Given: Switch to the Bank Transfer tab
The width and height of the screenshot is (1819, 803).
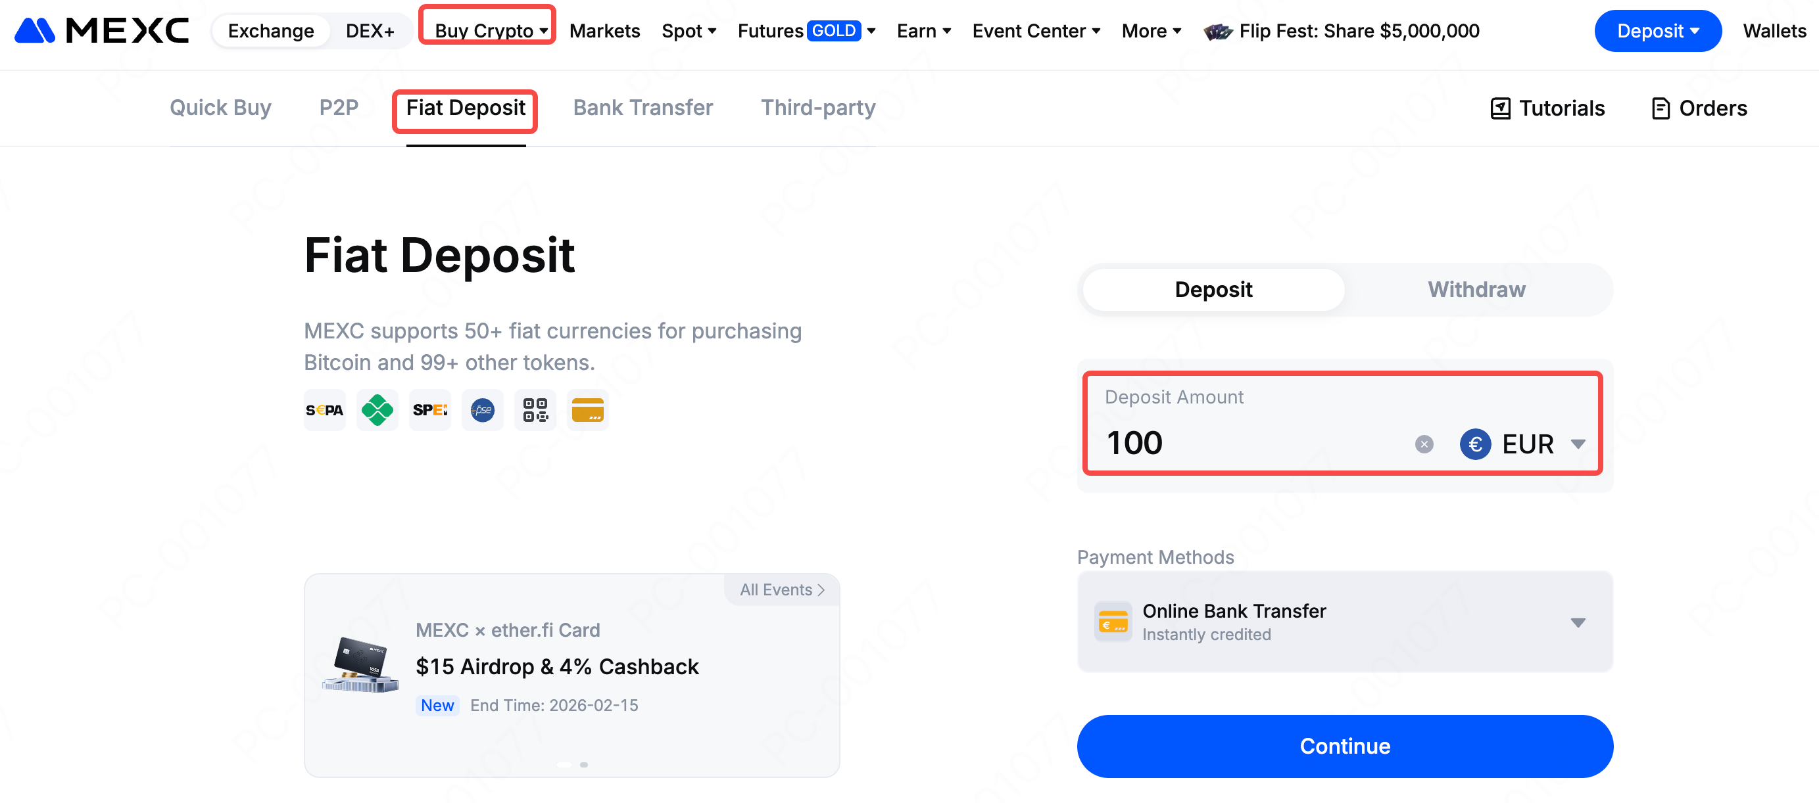Looking at the screenshot, I should point(643,108).
